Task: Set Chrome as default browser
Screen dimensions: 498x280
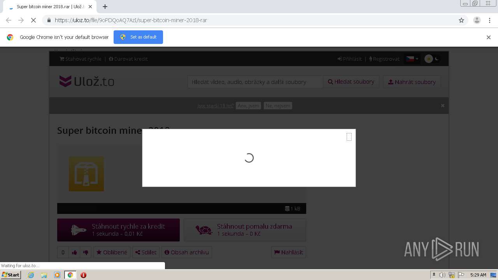Action: (138, 37)
